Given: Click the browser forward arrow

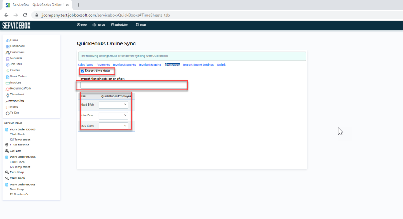Looking at the screenshot, I should [x=16, y=15].
